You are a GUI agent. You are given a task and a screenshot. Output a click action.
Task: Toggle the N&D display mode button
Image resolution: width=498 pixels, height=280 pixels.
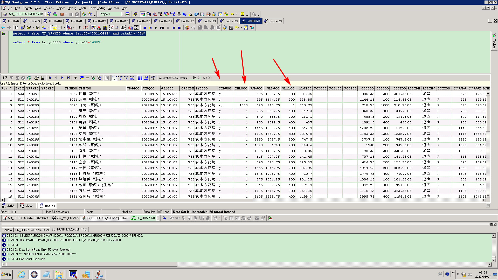pos(132,78)
